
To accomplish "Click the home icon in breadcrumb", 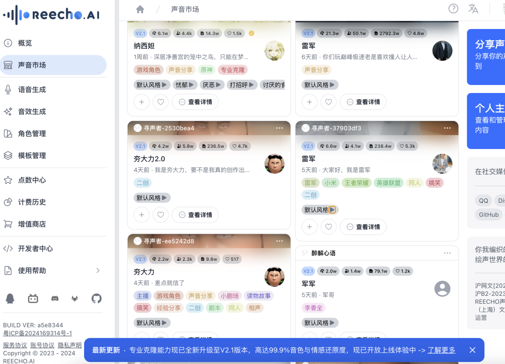I will coord(140,9).
